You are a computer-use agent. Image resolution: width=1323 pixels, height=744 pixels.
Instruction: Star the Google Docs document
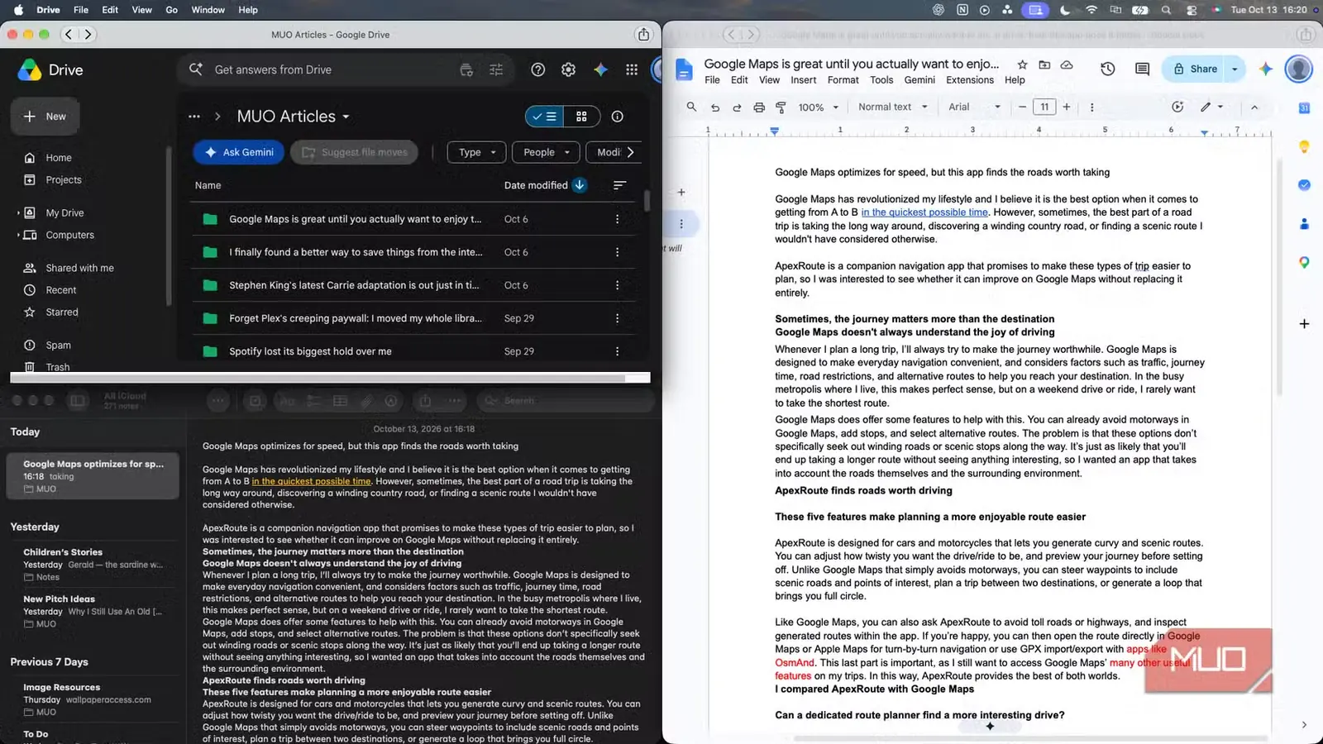pyautogui.click(x=1022, y=64)
